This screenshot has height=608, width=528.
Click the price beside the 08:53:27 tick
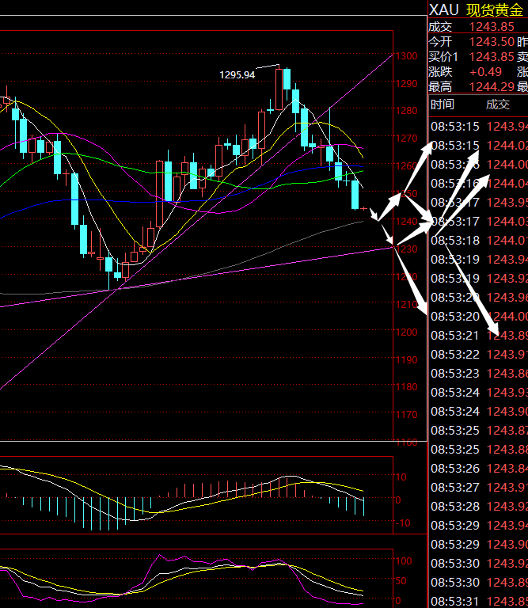507,488
